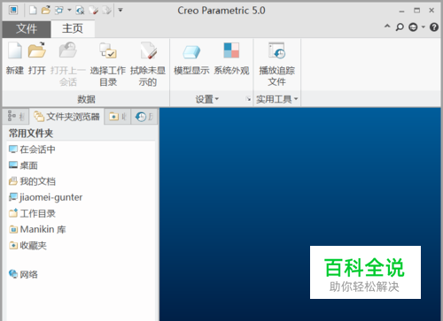Screen dimensions: 443x321
Task: Collapse the ribbon with the caret icon
Action: pos(387,27)
